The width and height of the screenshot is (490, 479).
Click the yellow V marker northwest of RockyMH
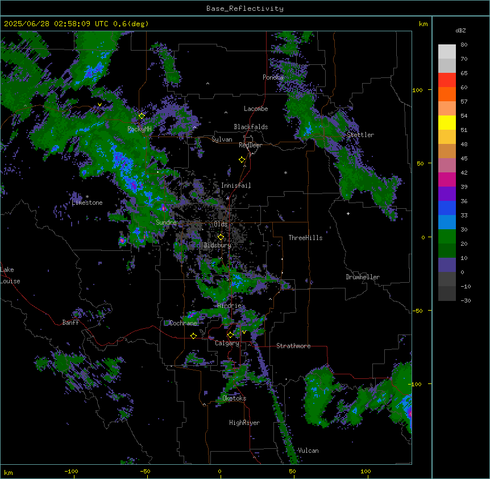click(99, 105)
